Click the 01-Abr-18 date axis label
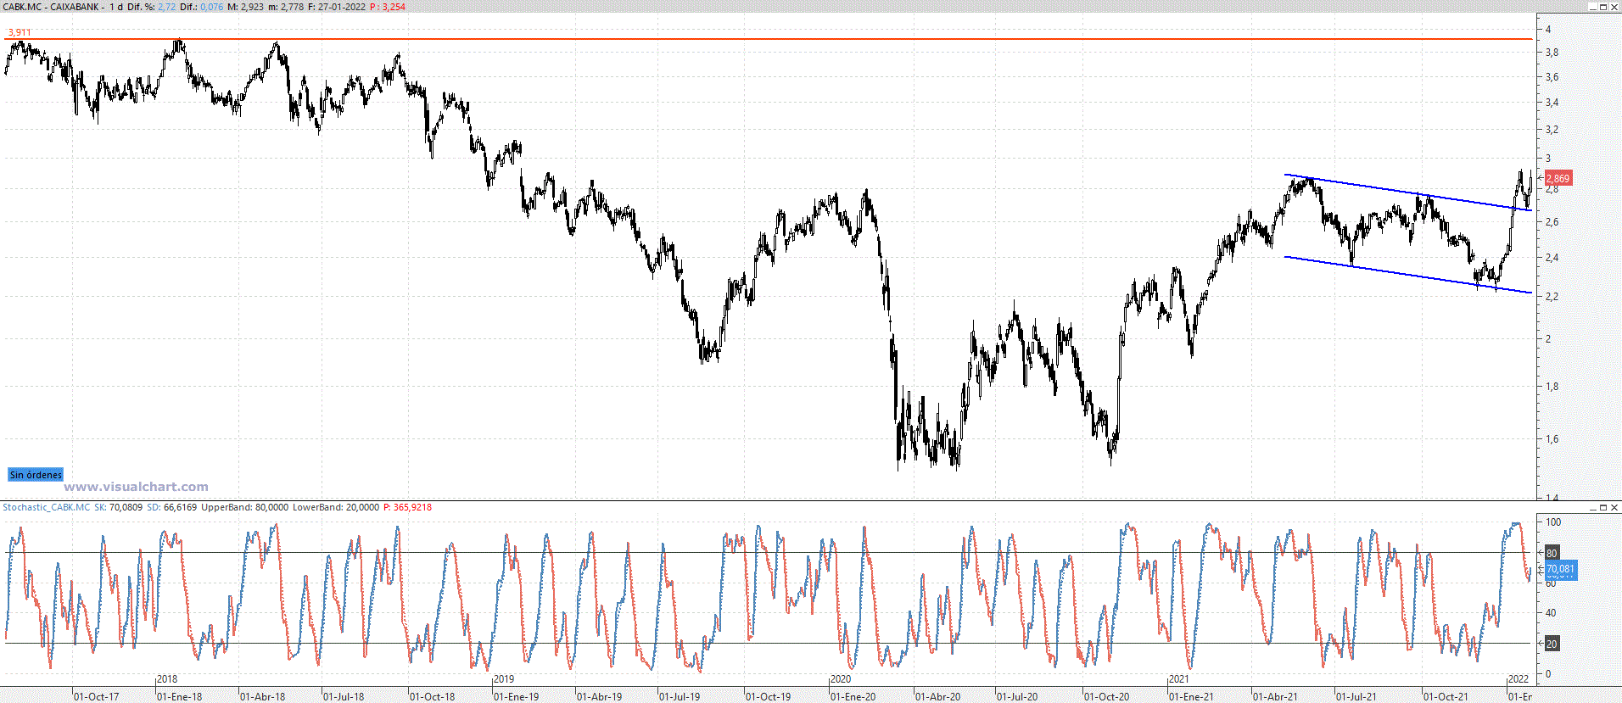The width and height of the screenshot is (1622, 703). pos(263,697)
